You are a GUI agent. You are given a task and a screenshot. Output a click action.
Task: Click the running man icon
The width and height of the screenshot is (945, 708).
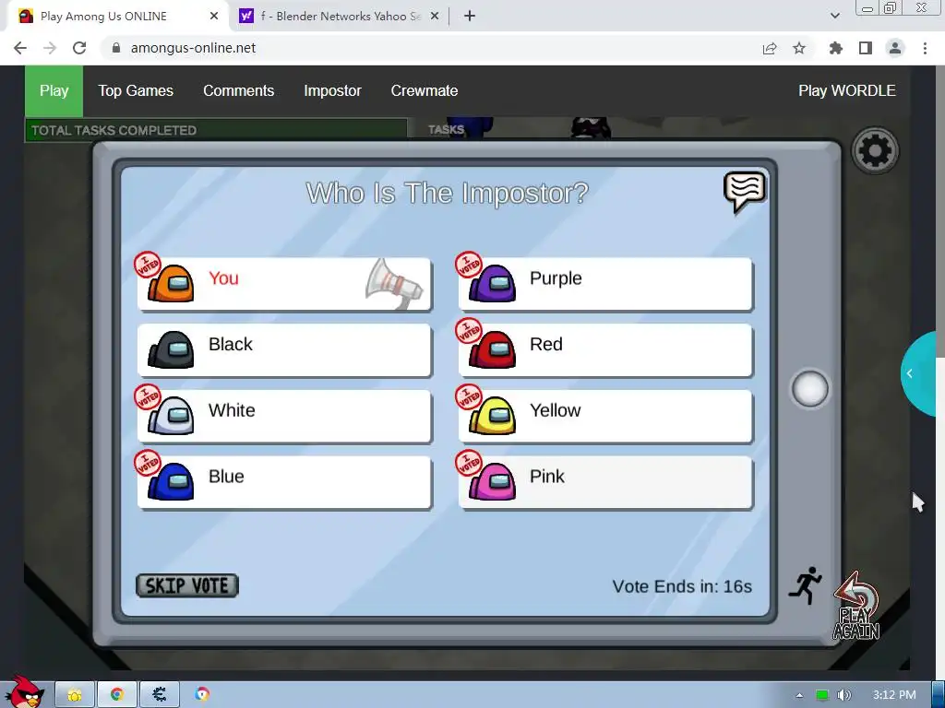click(x=805, y=585)
